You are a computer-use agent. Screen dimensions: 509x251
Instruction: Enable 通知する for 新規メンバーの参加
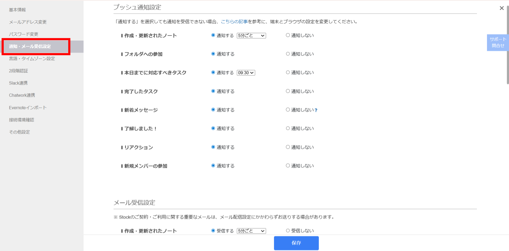coord(213,165)
